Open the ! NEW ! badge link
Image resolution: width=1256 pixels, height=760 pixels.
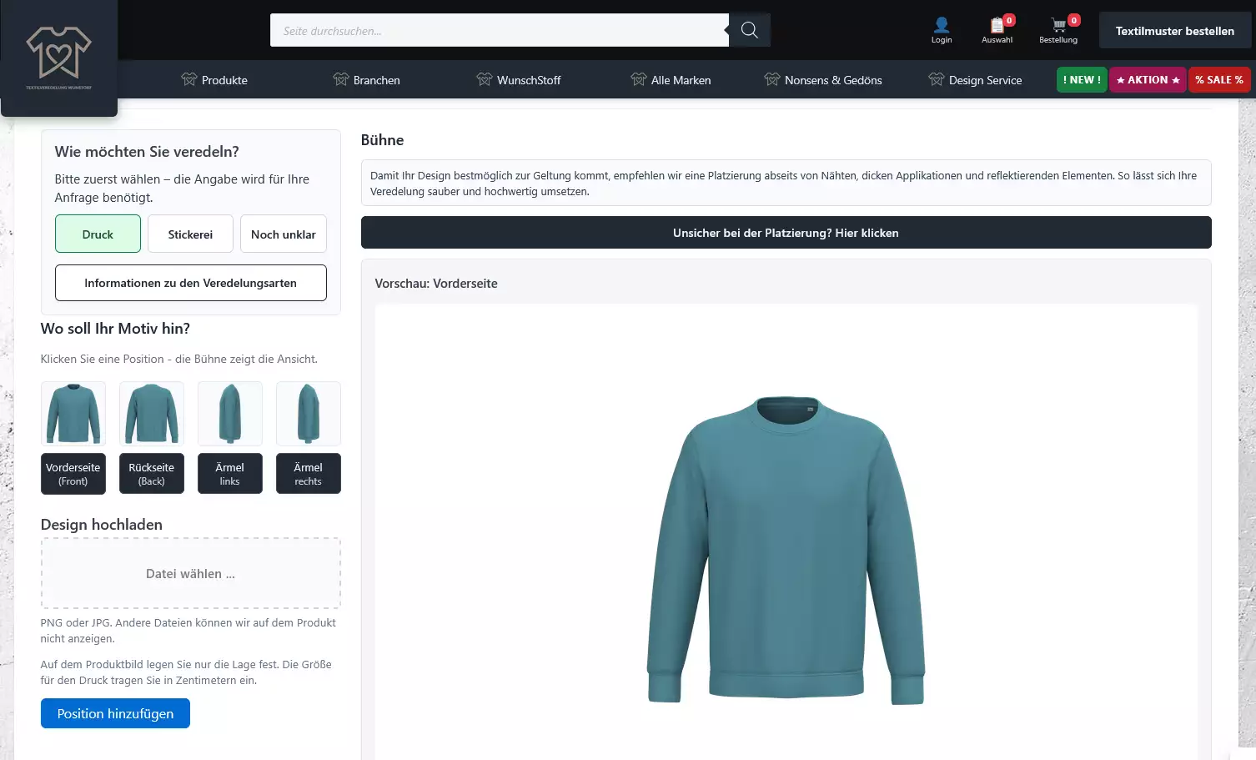[x=1082, y=80]
